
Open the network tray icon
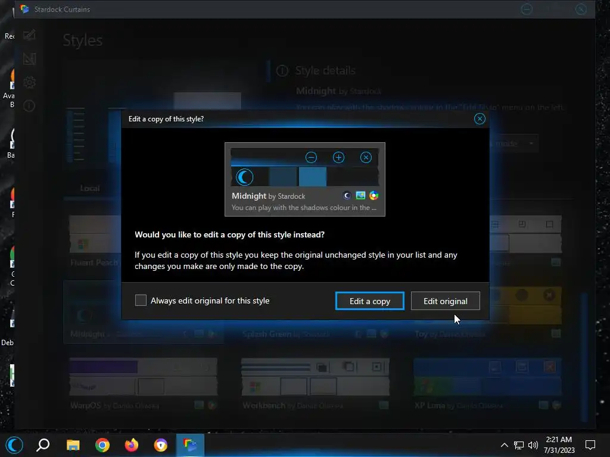[x=519, y=445]
